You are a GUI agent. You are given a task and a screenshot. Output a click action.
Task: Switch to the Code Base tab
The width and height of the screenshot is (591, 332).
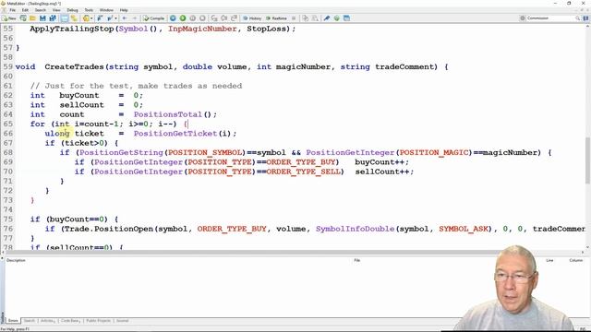(x=70, y=321)
